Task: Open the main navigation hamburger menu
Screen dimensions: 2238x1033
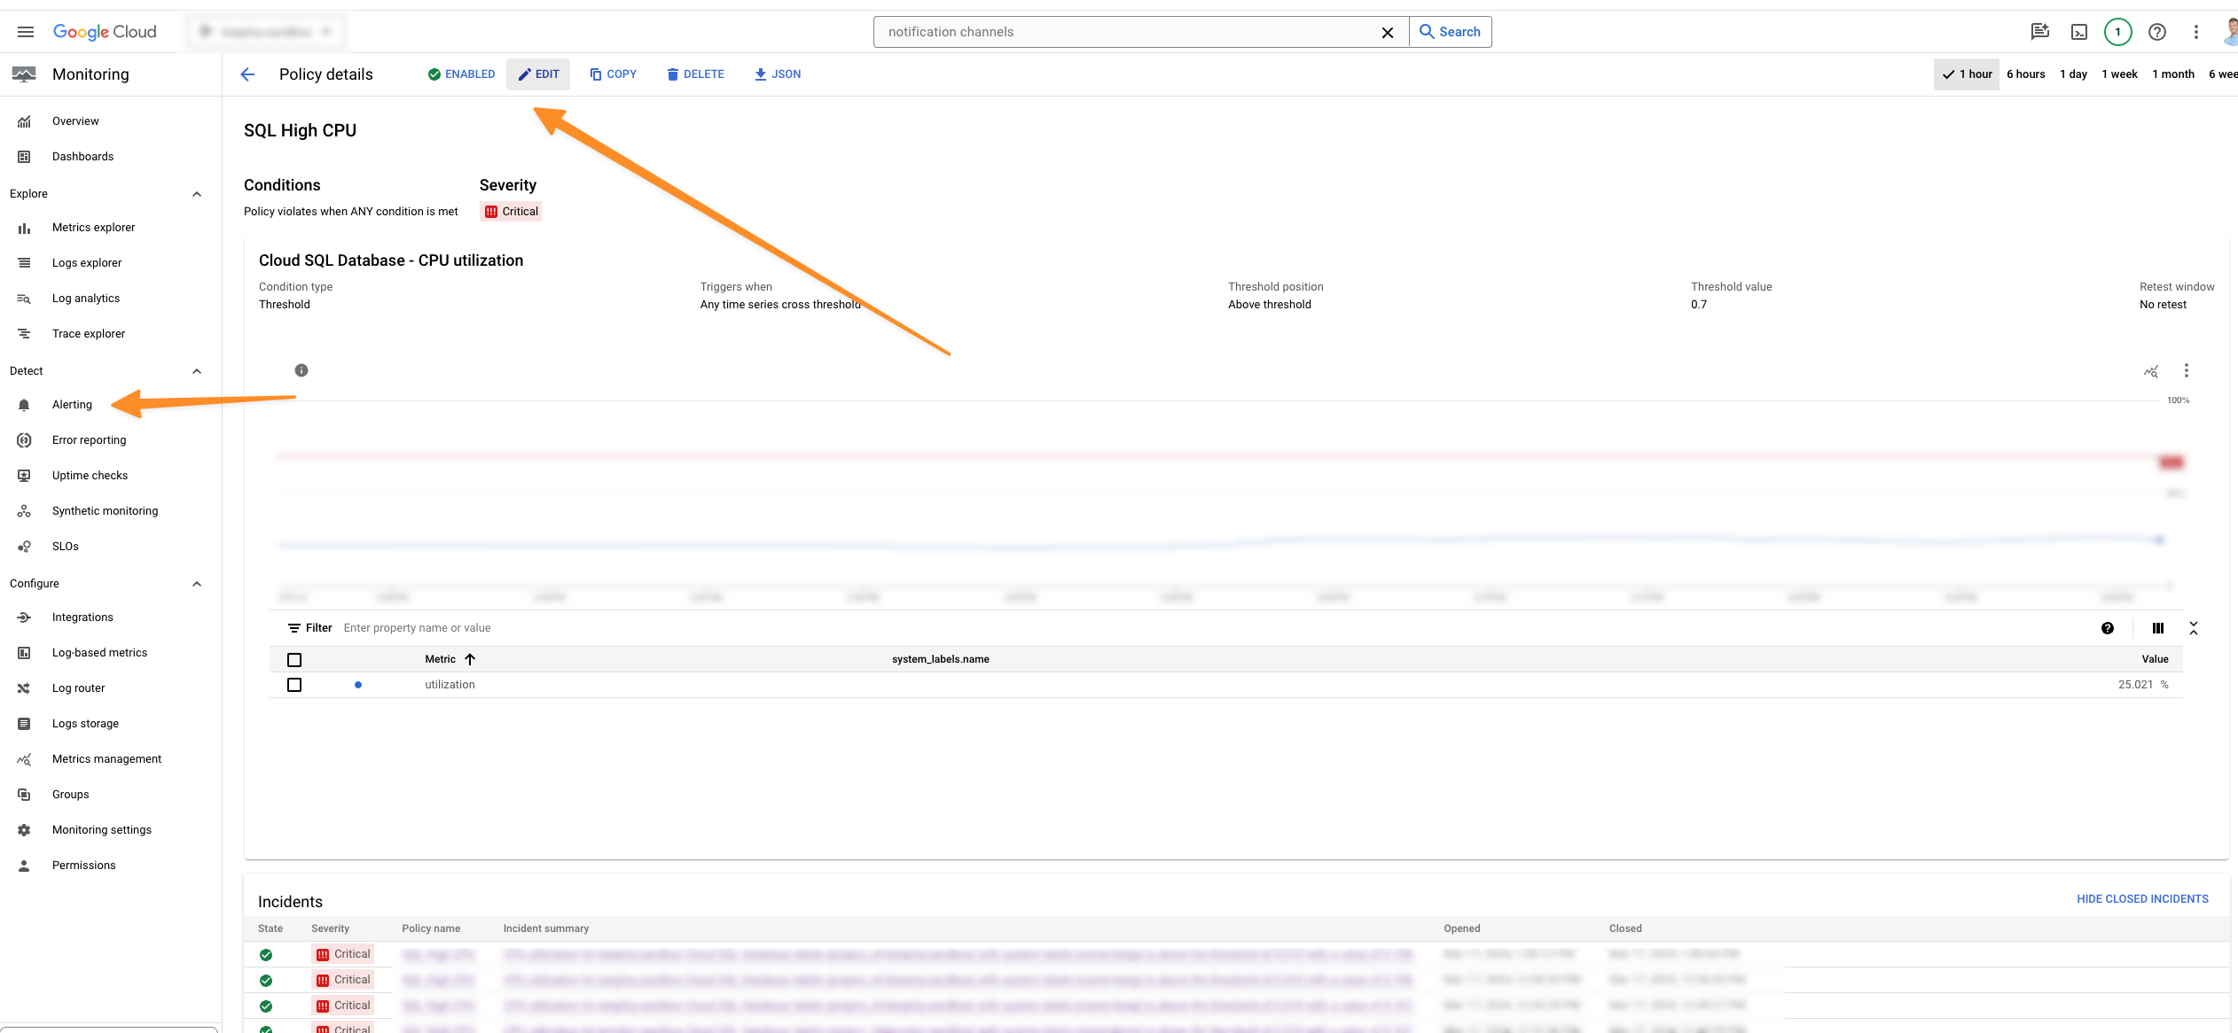Action: (x=26, y=32)
